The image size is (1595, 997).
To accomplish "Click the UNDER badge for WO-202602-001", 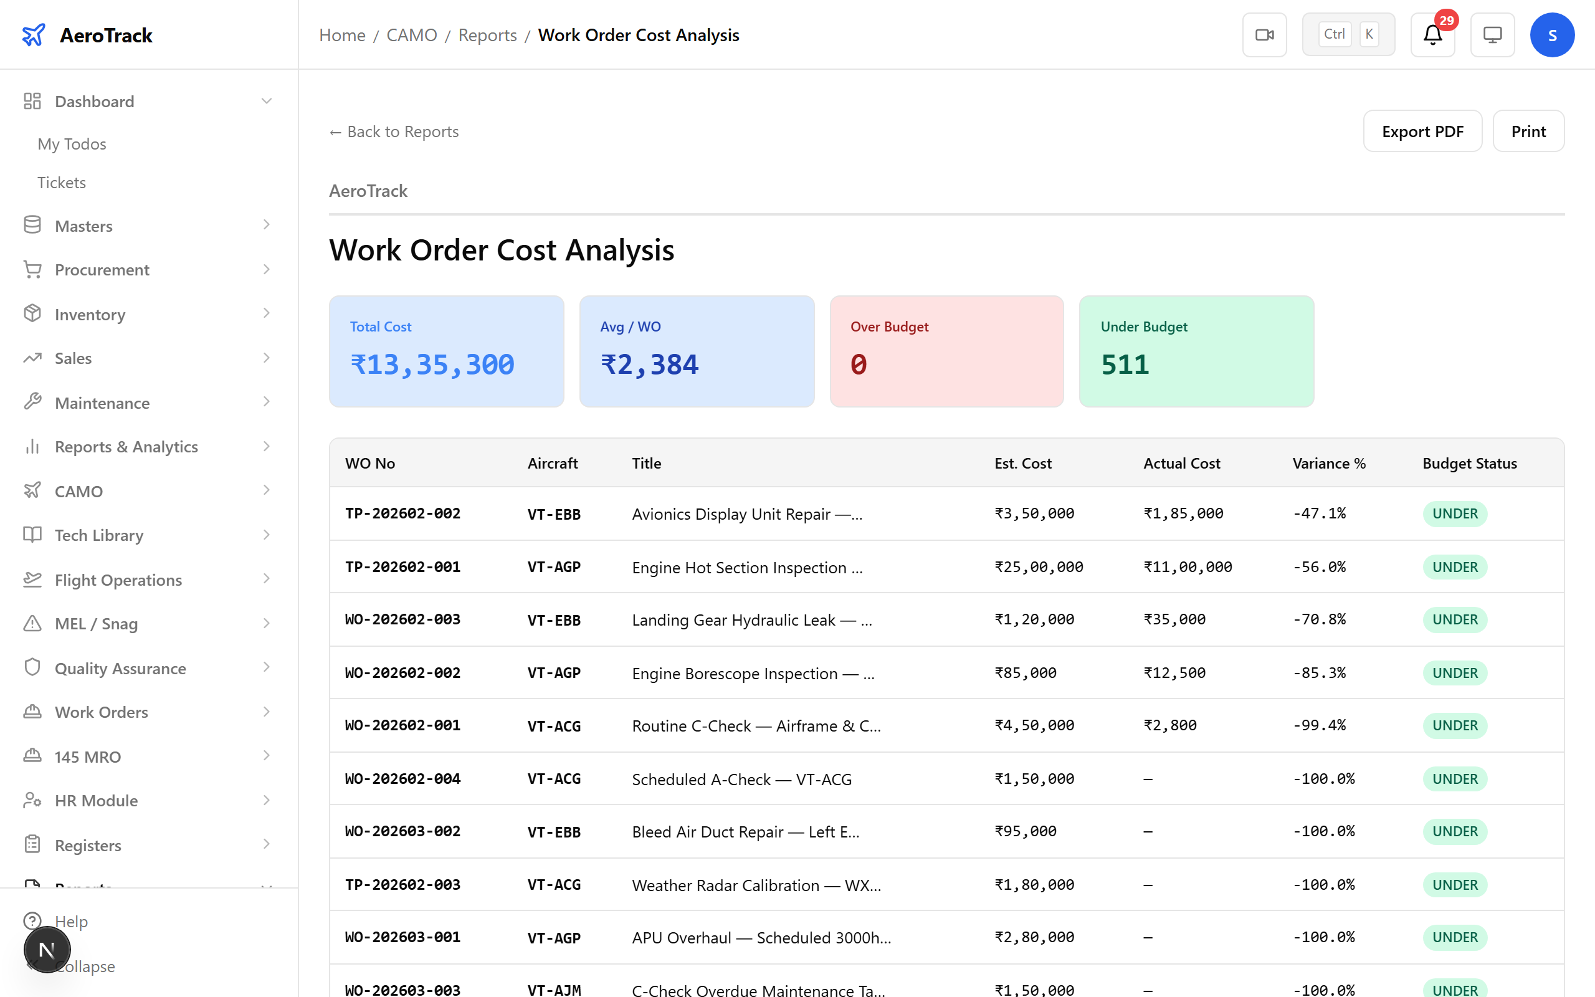I will [1455, 725].
